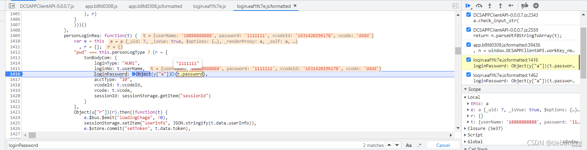
Task: Click editor vertical scrollbar up arrow
Action: [458, 15]
